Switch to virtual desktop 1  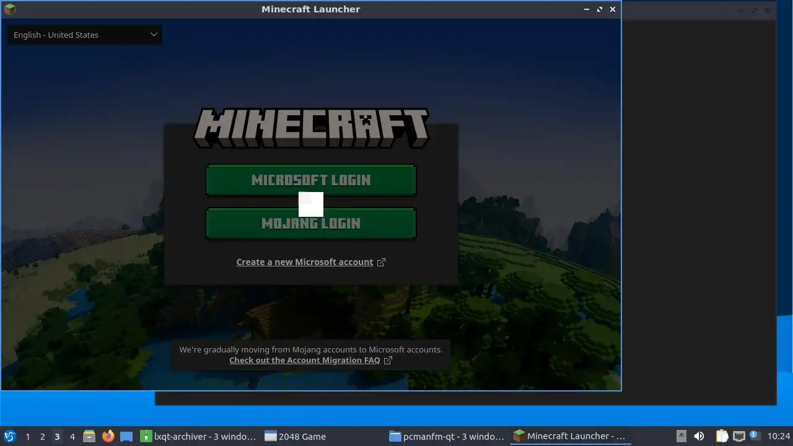tap(27, 436)
